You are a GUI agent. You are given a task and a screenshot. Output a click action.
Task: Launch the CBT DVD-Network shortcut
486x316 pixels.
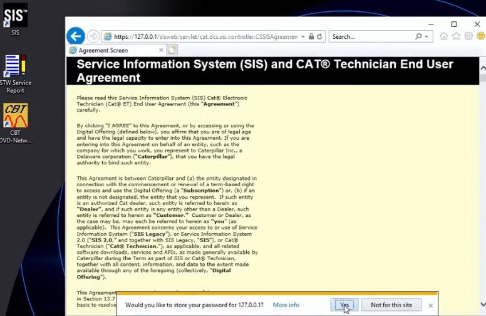[15, 124]
